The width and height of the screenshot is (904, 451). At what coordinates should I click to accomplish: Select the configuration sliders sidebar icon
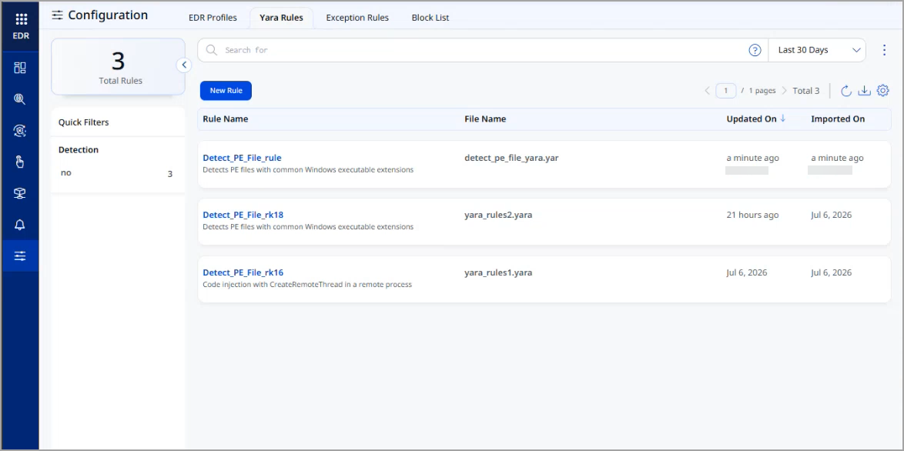(x=19, y=256)
